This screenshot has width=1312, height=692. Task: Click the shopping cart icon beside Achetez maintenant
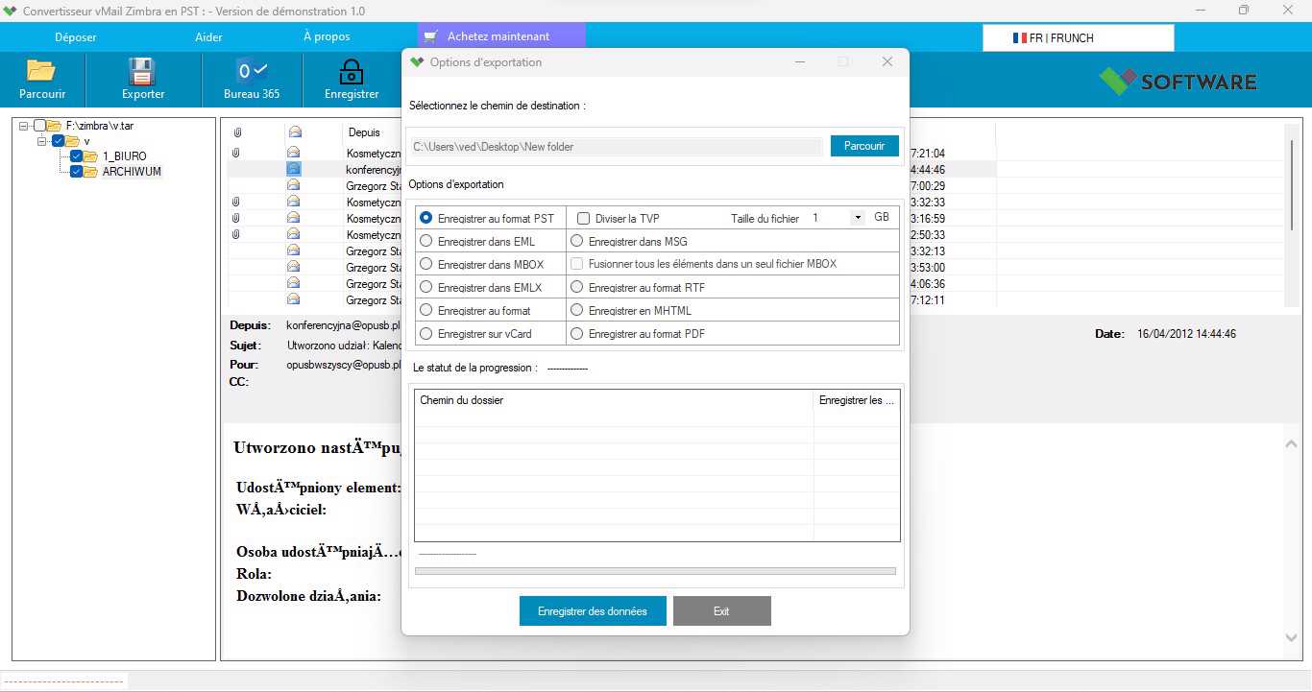[429, 36]
